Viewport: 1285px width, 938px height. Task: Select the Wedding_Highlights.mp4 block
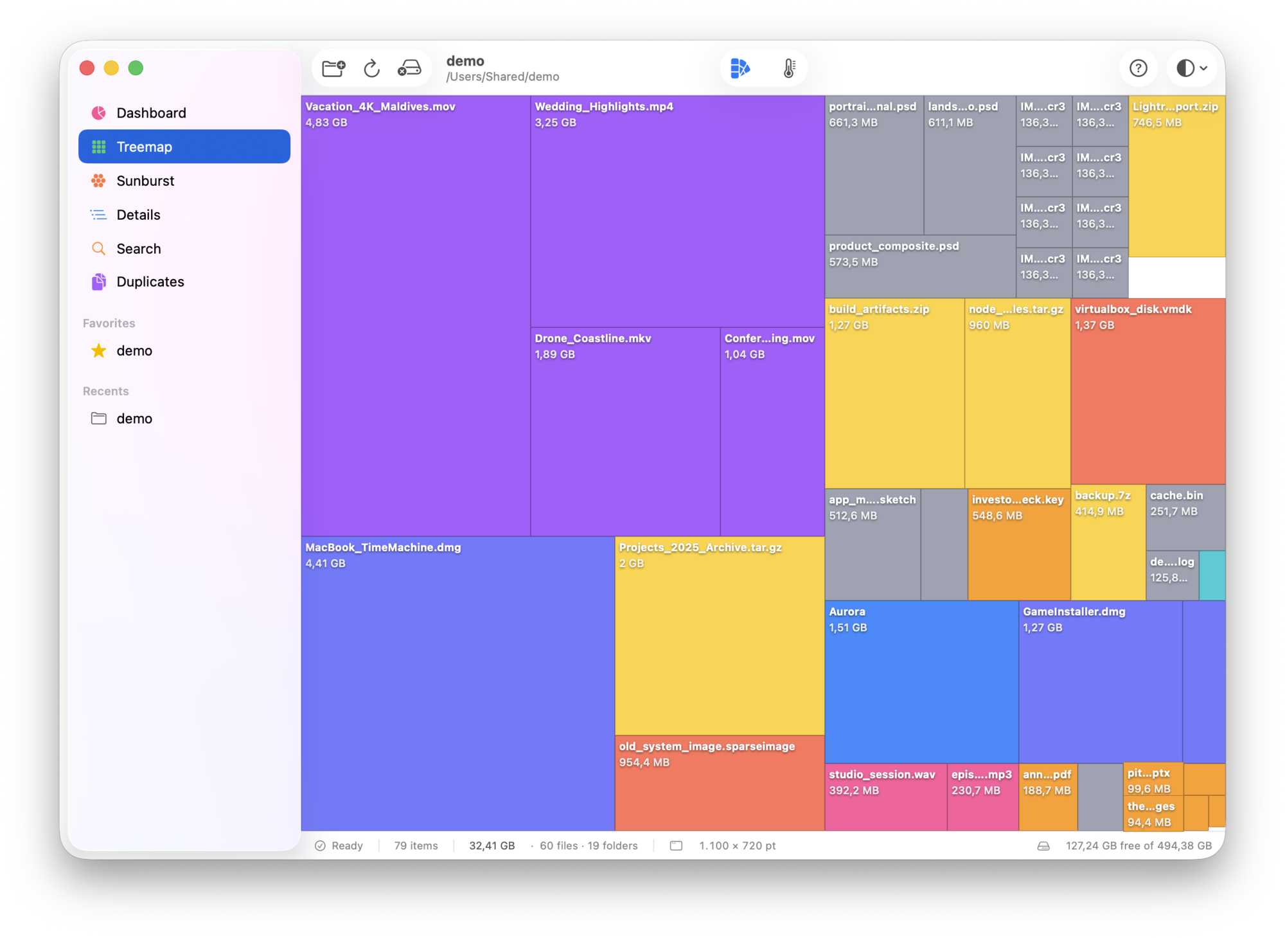[x=677, y=212]
